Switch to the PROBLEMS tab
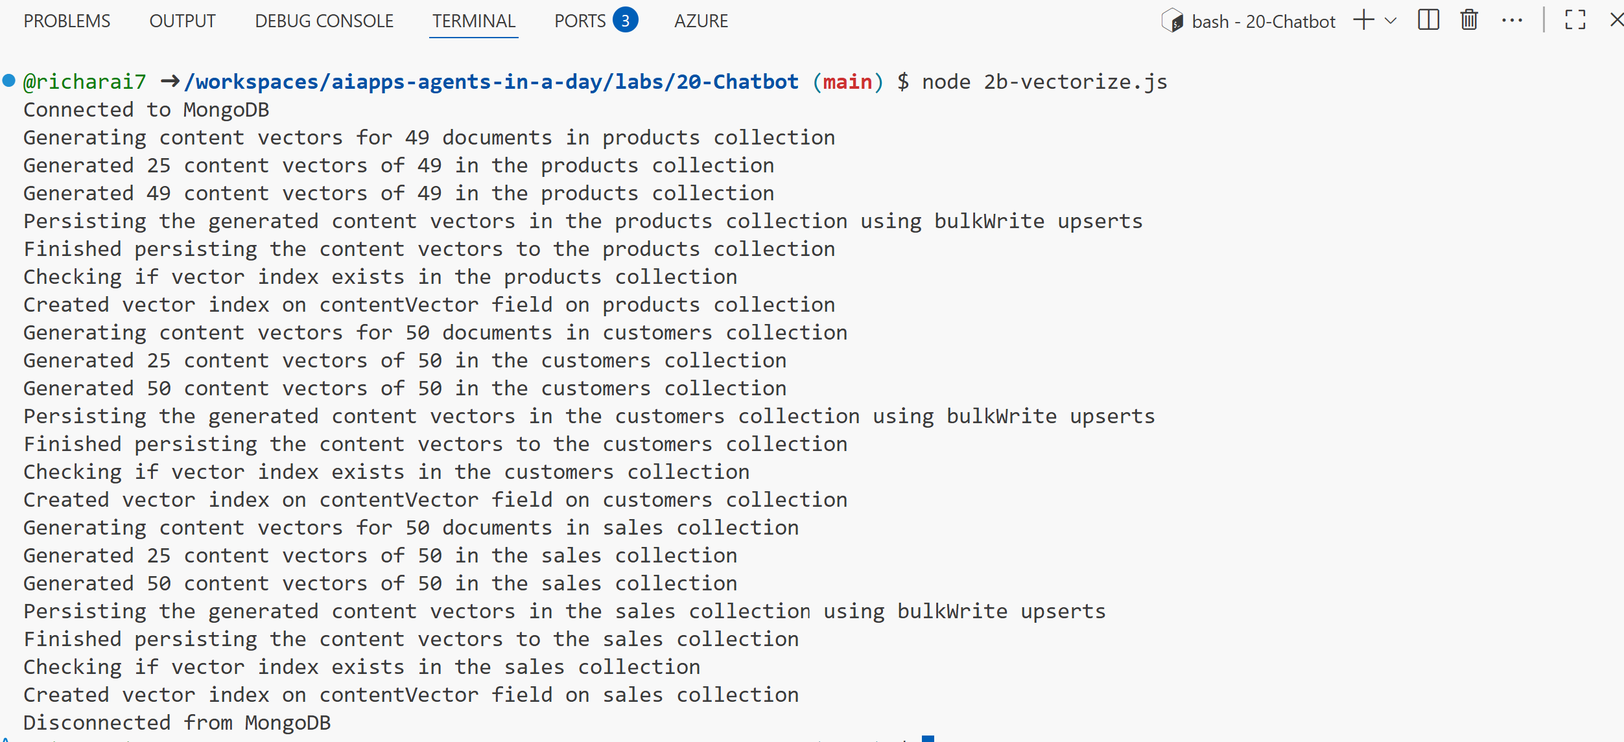The image size is (1624, 742). point(67,20)
